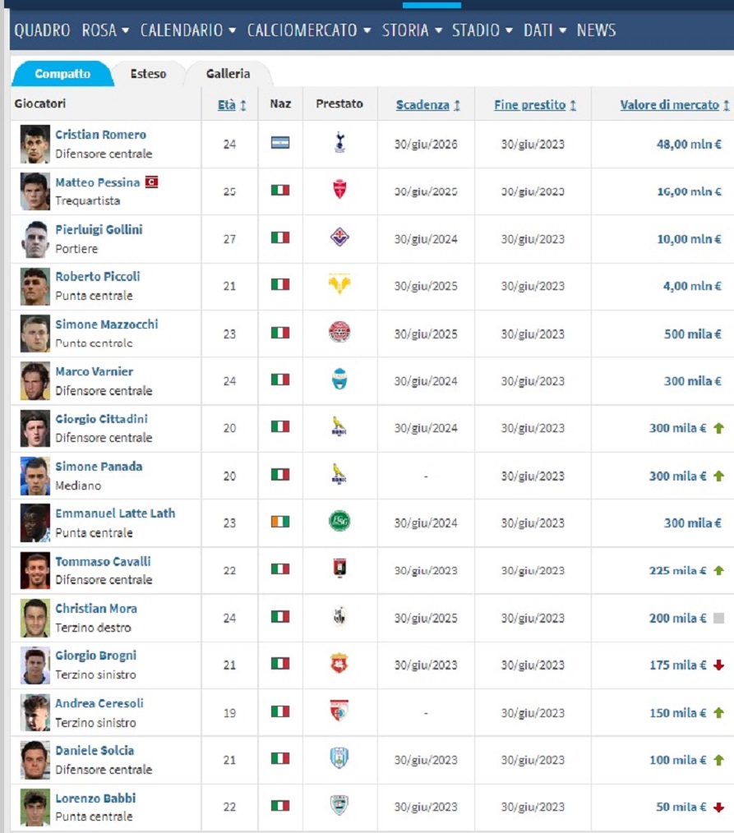Open the ROSA dropdown menu
This screenshot has height=833, width=734.
(x=105, y=30)
